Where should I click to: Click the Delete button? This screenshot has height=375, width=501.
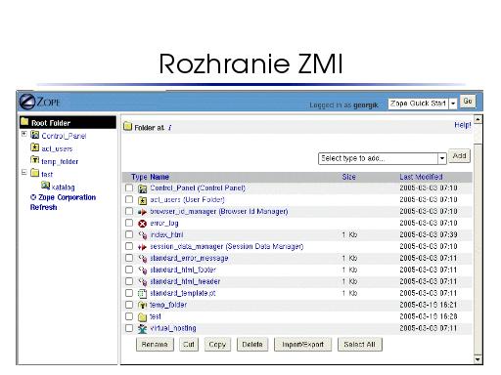click(x=252, y=345)
